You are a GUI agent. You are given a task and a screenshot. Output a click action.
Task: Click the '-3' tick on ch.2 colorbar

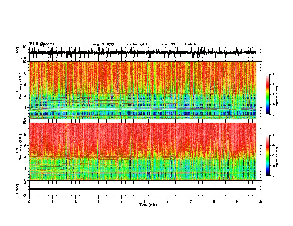pyautogui.click(x=273, y=136)
